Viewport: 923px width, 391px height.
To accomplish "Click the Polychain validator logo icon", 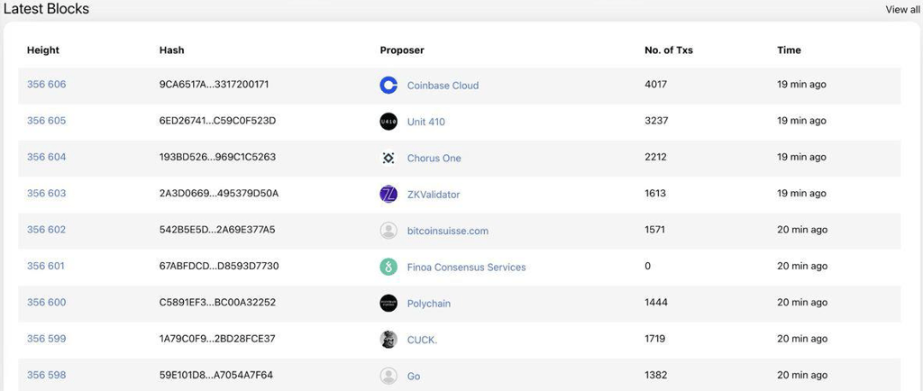I will (x=388, y=303).
